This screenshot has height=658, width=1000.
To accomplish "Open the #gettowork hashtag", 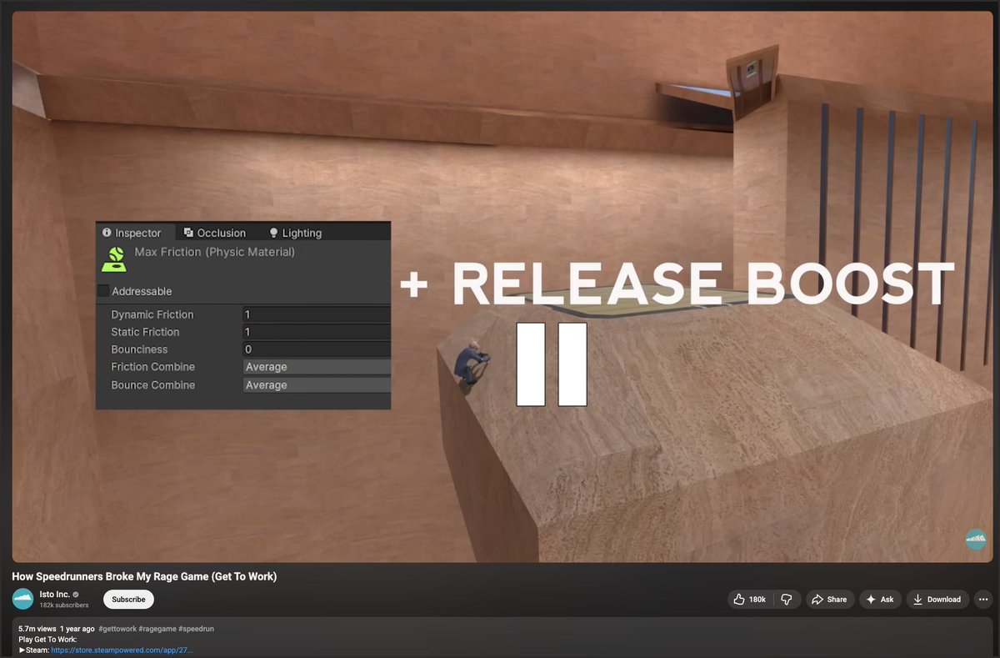I will pos(119,629).
